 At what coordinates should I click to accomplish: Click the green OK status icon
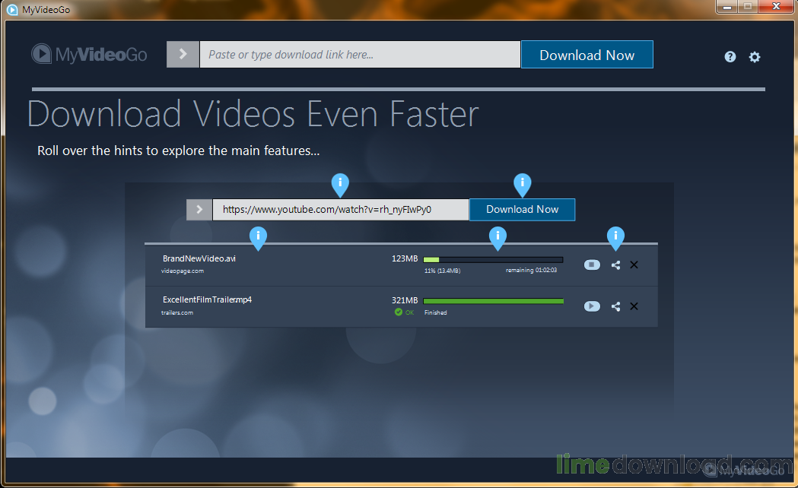(x=399, y=312)
